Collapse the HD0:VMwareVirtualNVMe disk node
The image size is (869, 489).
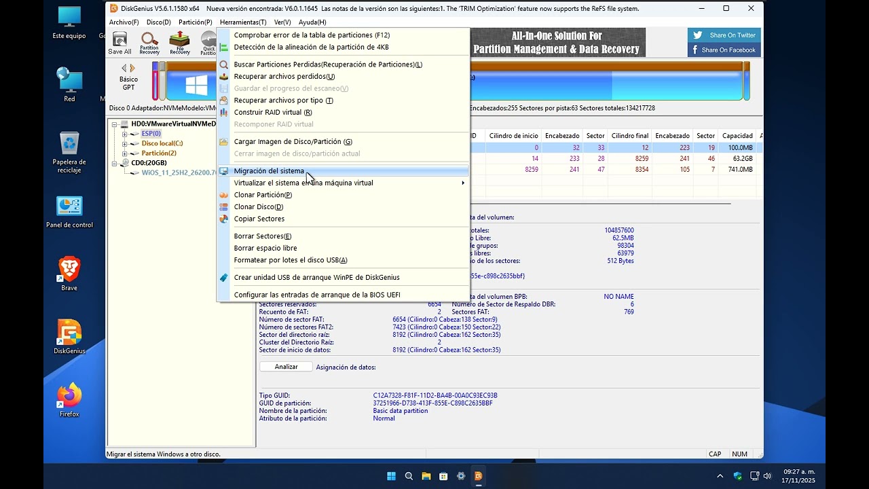coord(115,125)
